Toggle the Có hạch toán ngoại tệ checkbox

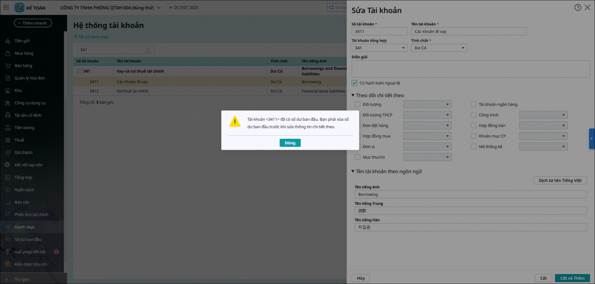pos(355,83)
